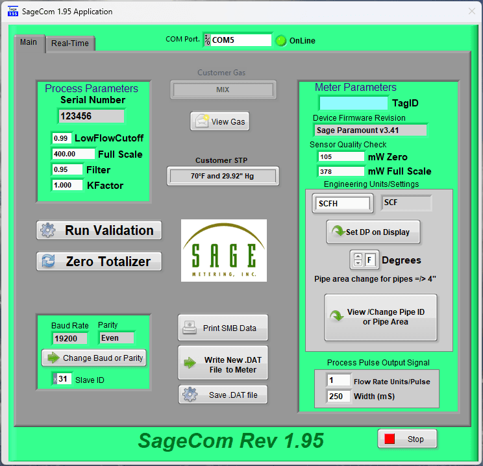Click the Full Scale field showing 400.00
The image size is (483, 466).
(73, 154)
